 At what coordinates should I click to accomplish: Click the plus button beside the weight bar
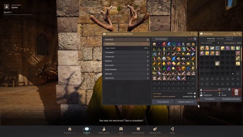point(229,89)
